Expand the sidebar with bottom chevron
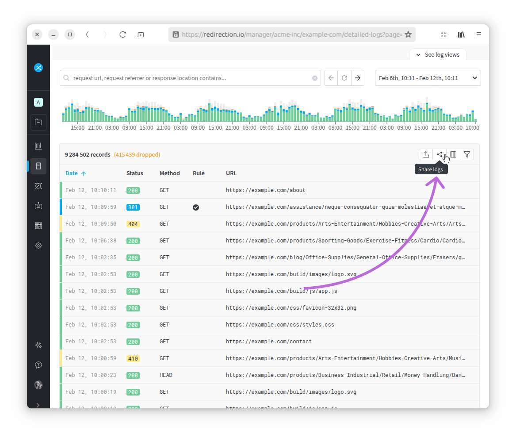Screen dimensions: 516x438 38,404
